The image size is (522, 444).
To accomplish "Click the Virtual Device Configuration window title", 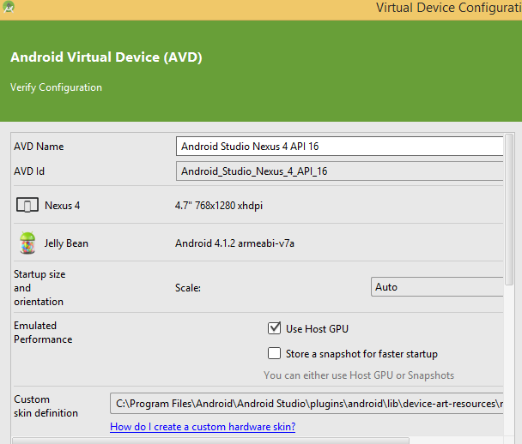I will click(448, 8).
